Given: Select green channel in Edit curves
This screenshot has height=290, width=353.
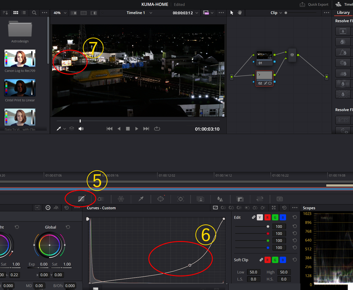Looking at the screenshot, I should pyautogui.click(x=275, y=217).
